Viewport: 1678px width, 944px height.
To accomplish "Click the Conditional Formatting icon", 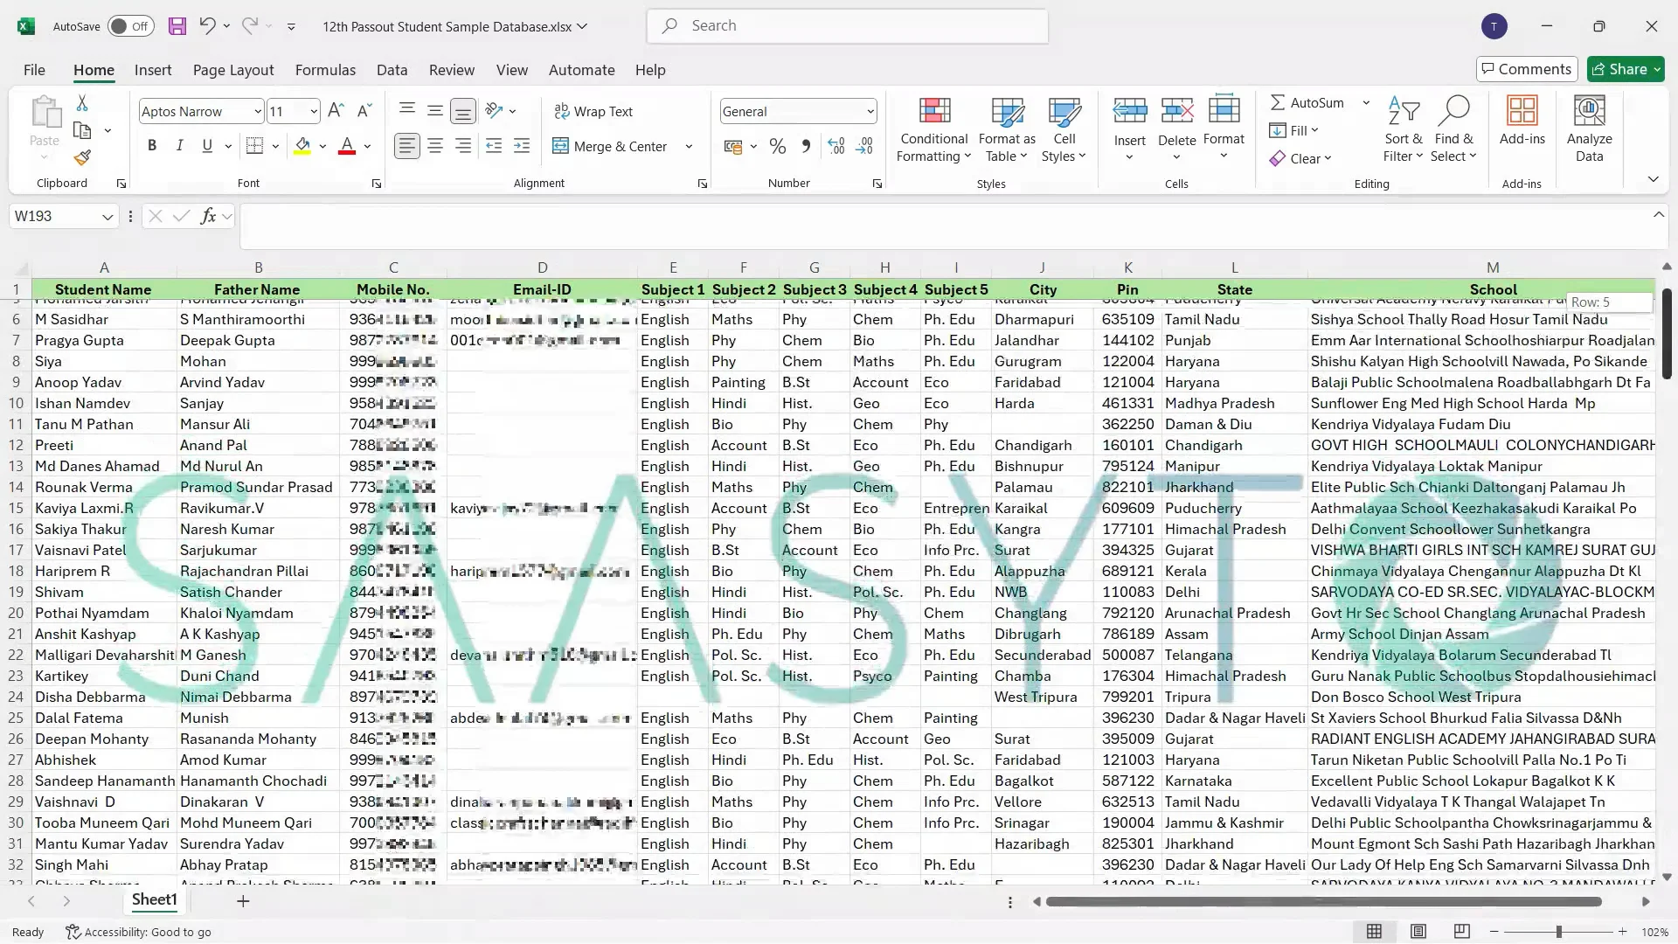I will 934,111.
